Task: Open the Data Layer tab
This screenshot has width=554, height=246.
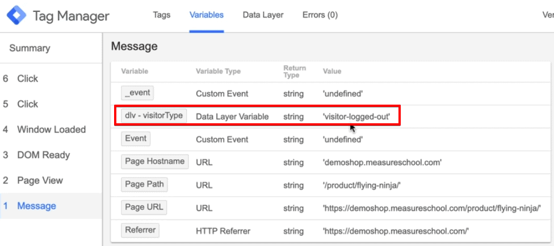Action: (x=263, y=15)
